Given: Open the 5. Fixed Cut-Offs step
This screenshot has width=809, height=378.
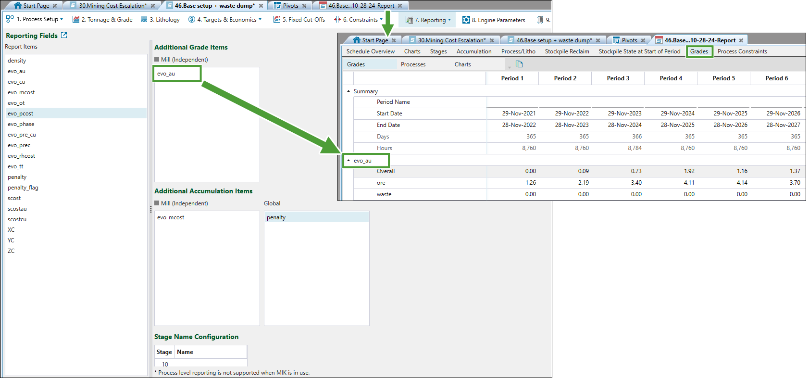Looking at the screenshot, I should click(299, 20).
